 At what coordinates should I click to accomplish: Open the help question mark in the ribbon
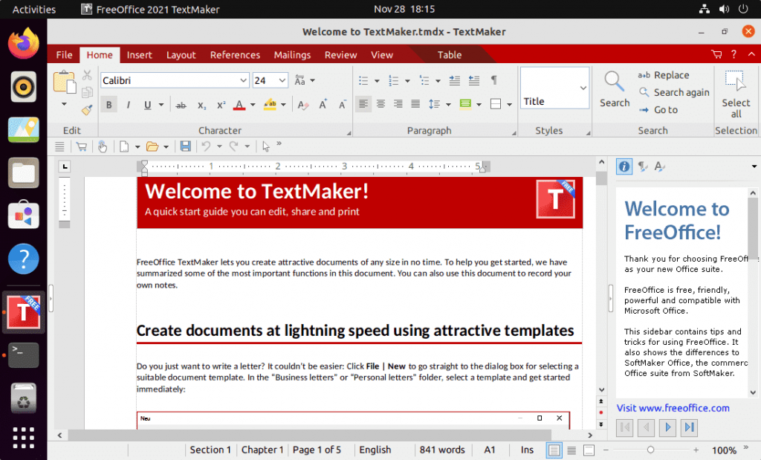point(734,54)
